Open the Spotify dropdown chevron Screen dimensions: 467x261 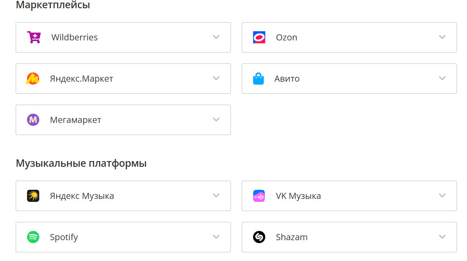216,237
